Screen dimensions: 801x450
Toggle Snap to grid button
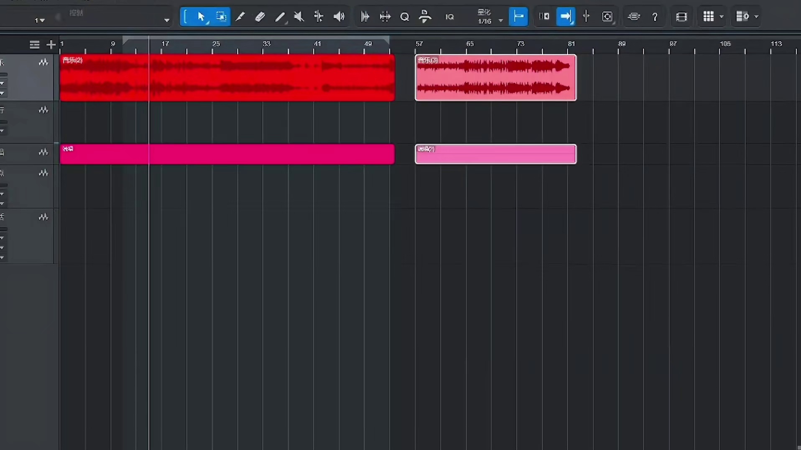point(518,17)
